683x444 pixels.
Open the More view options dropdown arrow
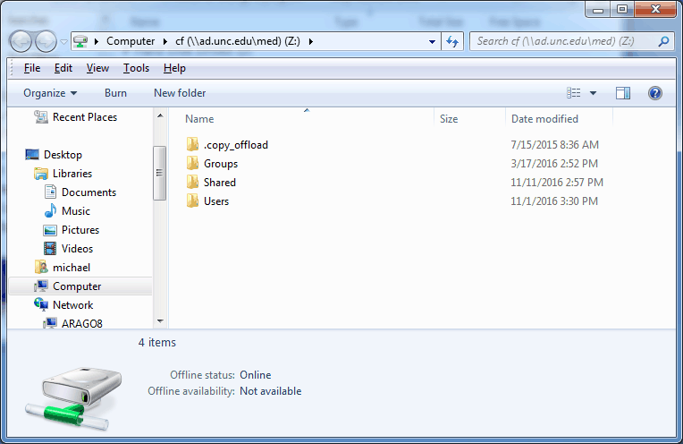(593, 93)
